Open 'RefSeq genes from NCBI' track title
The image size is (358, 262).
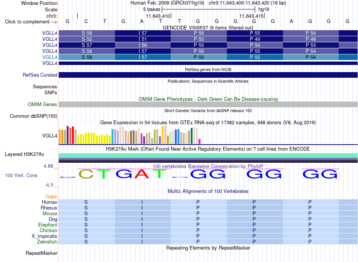[208, 69]
